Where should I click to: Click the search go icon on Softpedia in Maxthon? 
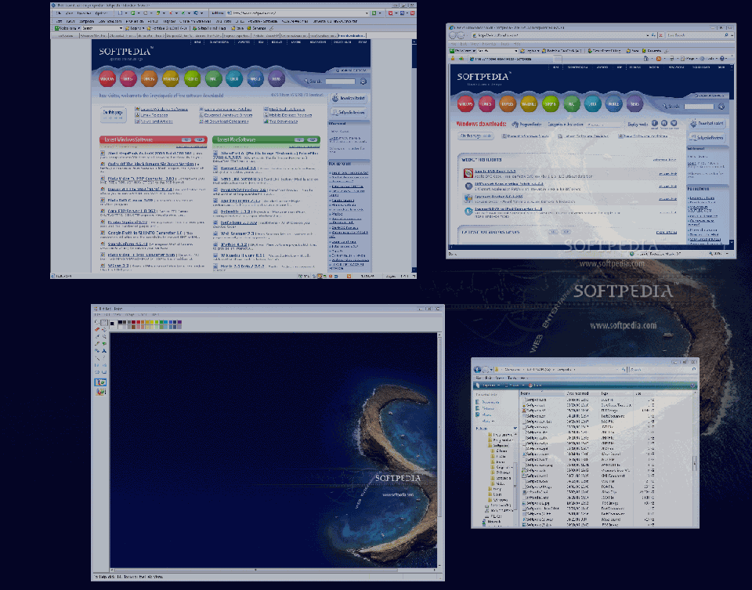click(x=363, y=81)
